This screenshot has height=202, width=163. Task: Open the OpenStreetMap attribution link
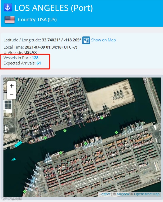click(147, 194)
